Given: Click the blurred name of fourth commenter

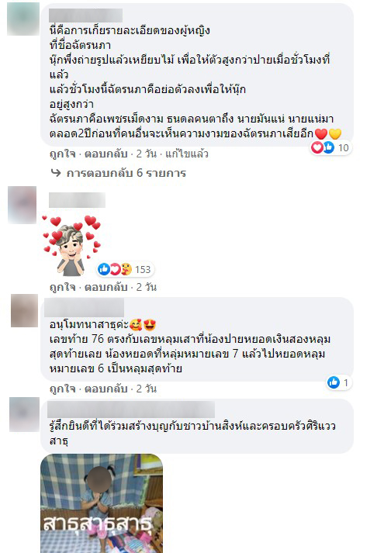Looking at the screenshot, I should (131, 410).
